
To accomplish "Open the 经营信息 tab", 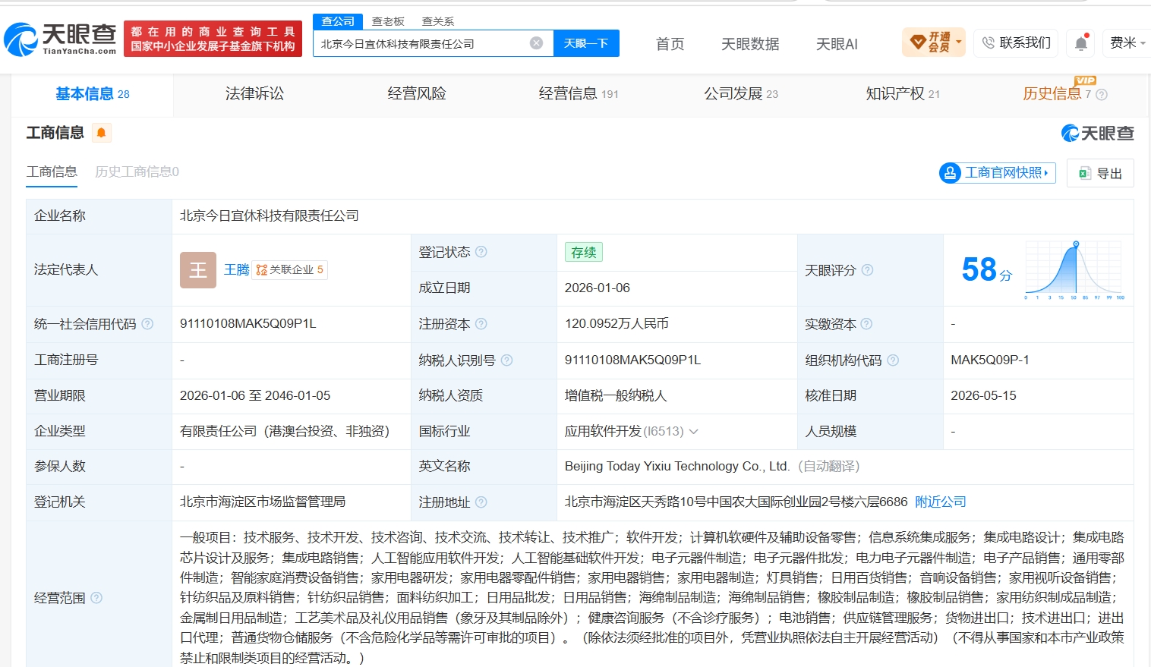I will click(579, 94).
